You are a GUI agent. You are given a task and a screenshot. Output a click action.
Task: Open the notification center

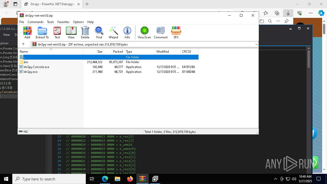[319, 179]
